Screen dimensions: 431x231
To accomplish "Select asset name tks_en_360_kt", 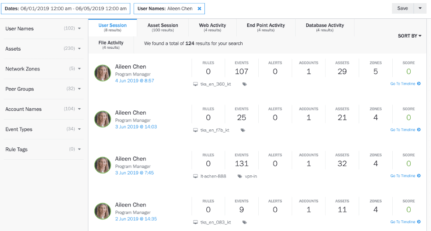I will point(215,84).
